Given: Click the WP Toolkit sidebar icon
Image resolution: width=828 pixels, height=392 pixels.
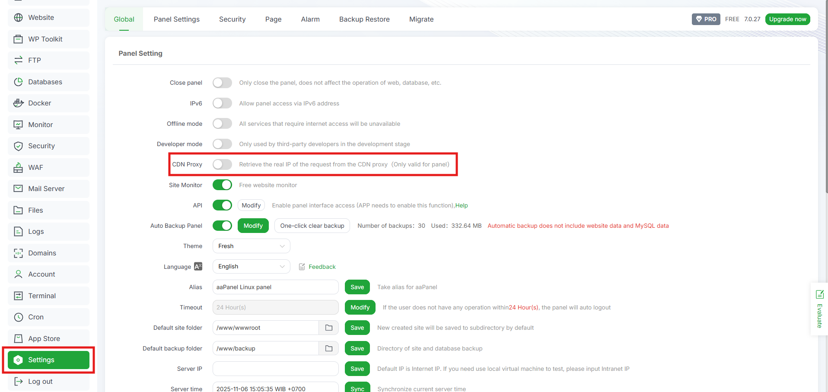Looking at the screenshot, I should (18, 39).
